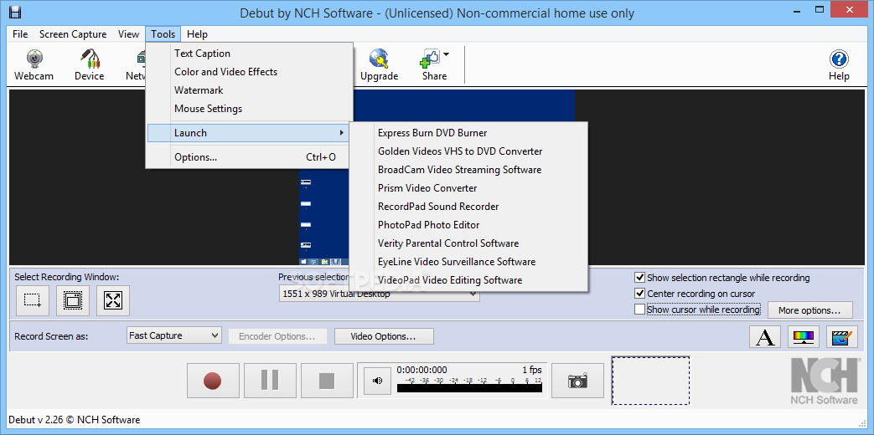Pick the window selection recording tool
This screenshot has width=874, height=435.
[72, 300]
